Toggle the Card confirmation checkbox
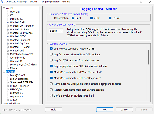The height and width of the screenshot is (114, 154). click(73, 18)
